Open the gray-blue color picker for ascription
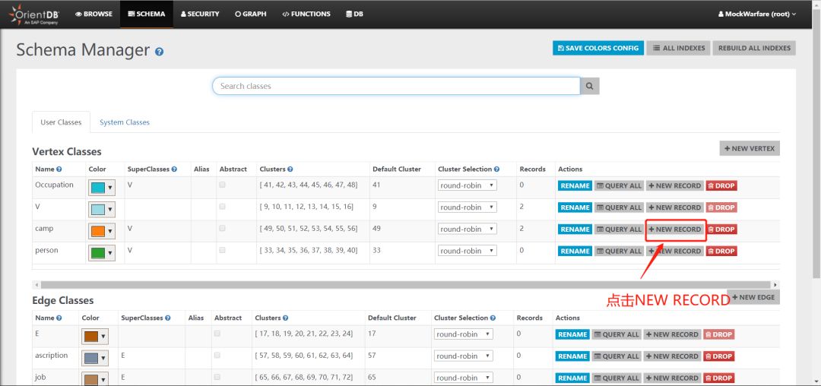 click(95, 359)
